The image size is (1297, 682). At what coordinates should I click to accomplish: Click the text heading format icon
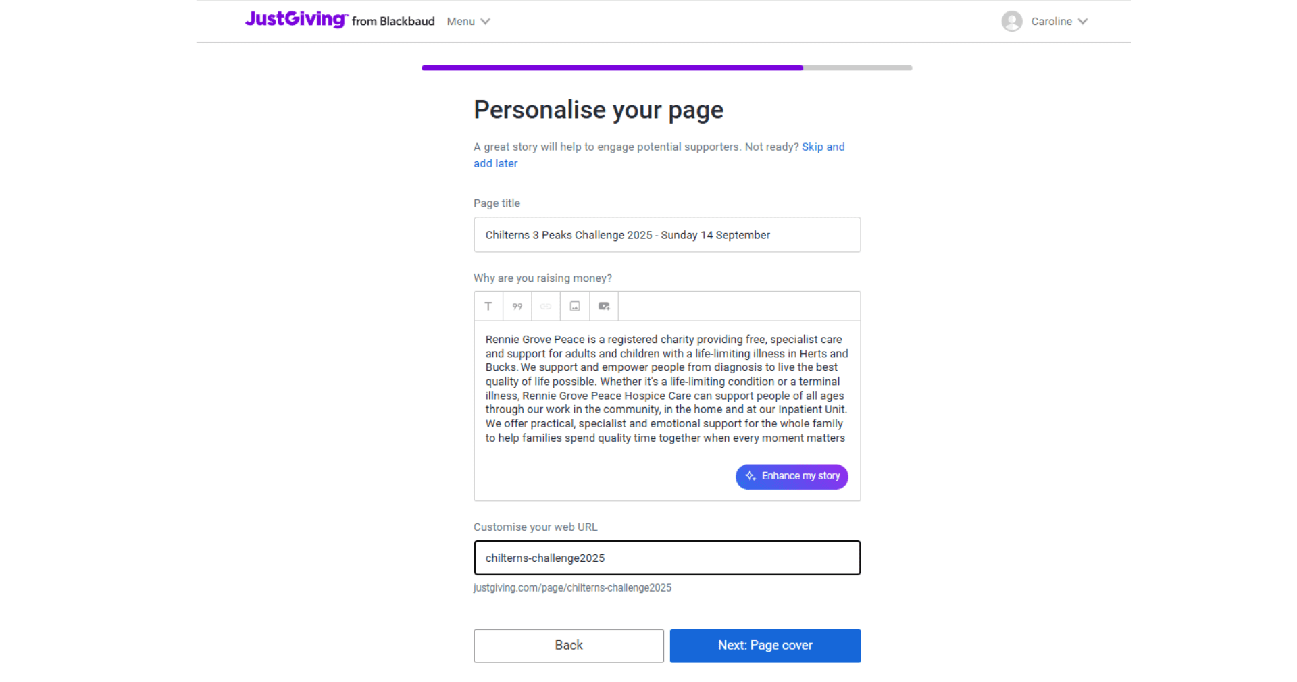[488, 306]
